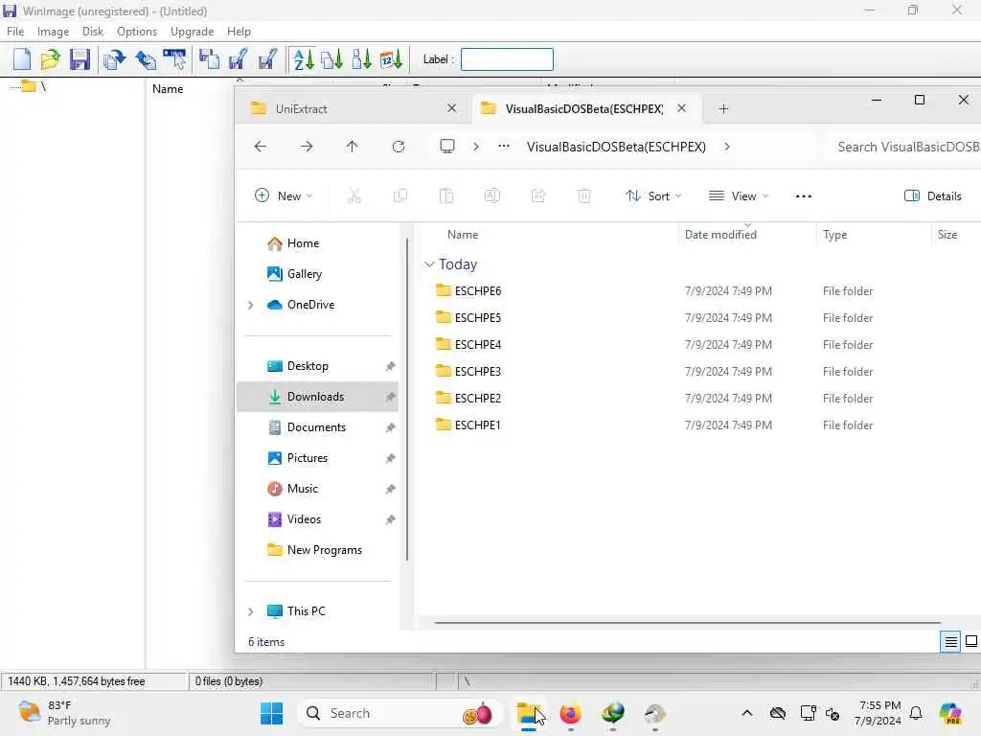
Task: Show hidden system tray icons
Action: (x=747, y=713)
